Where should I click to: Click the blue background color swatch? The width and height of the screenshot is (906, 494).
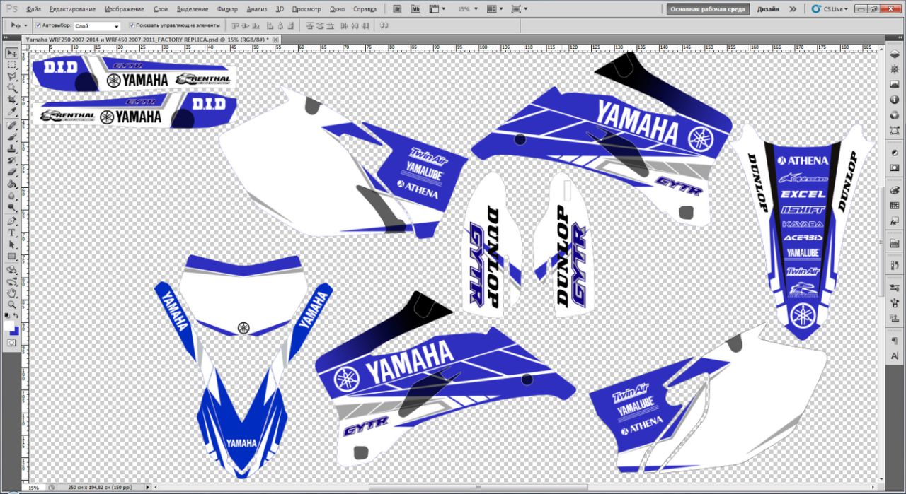click(x=15, y=331)
